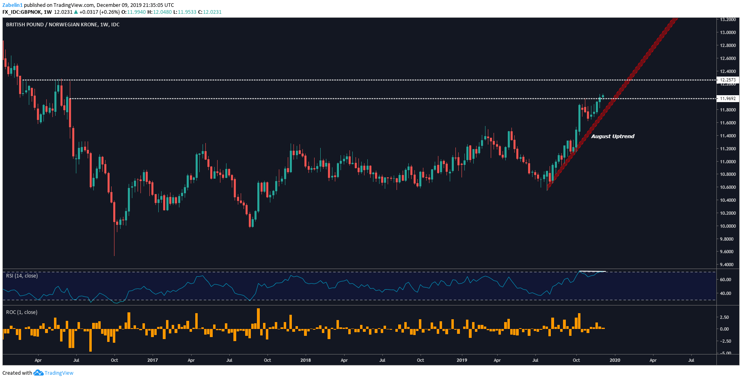This screenshot has width=742, height=380.
Task: Click the 2017 label on time axis
Action: point(153,360)
